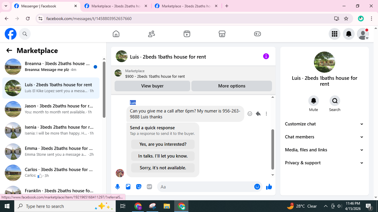Go back using Marketplace back arrow
The image size is (378, 212).
(x=9, y=50)
